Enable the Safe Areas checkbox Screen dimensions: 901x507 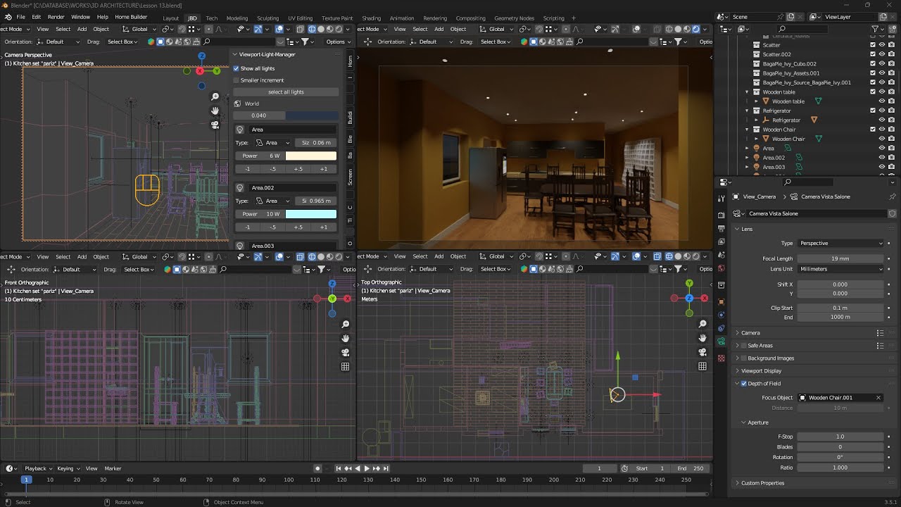[x=744, y=346]
